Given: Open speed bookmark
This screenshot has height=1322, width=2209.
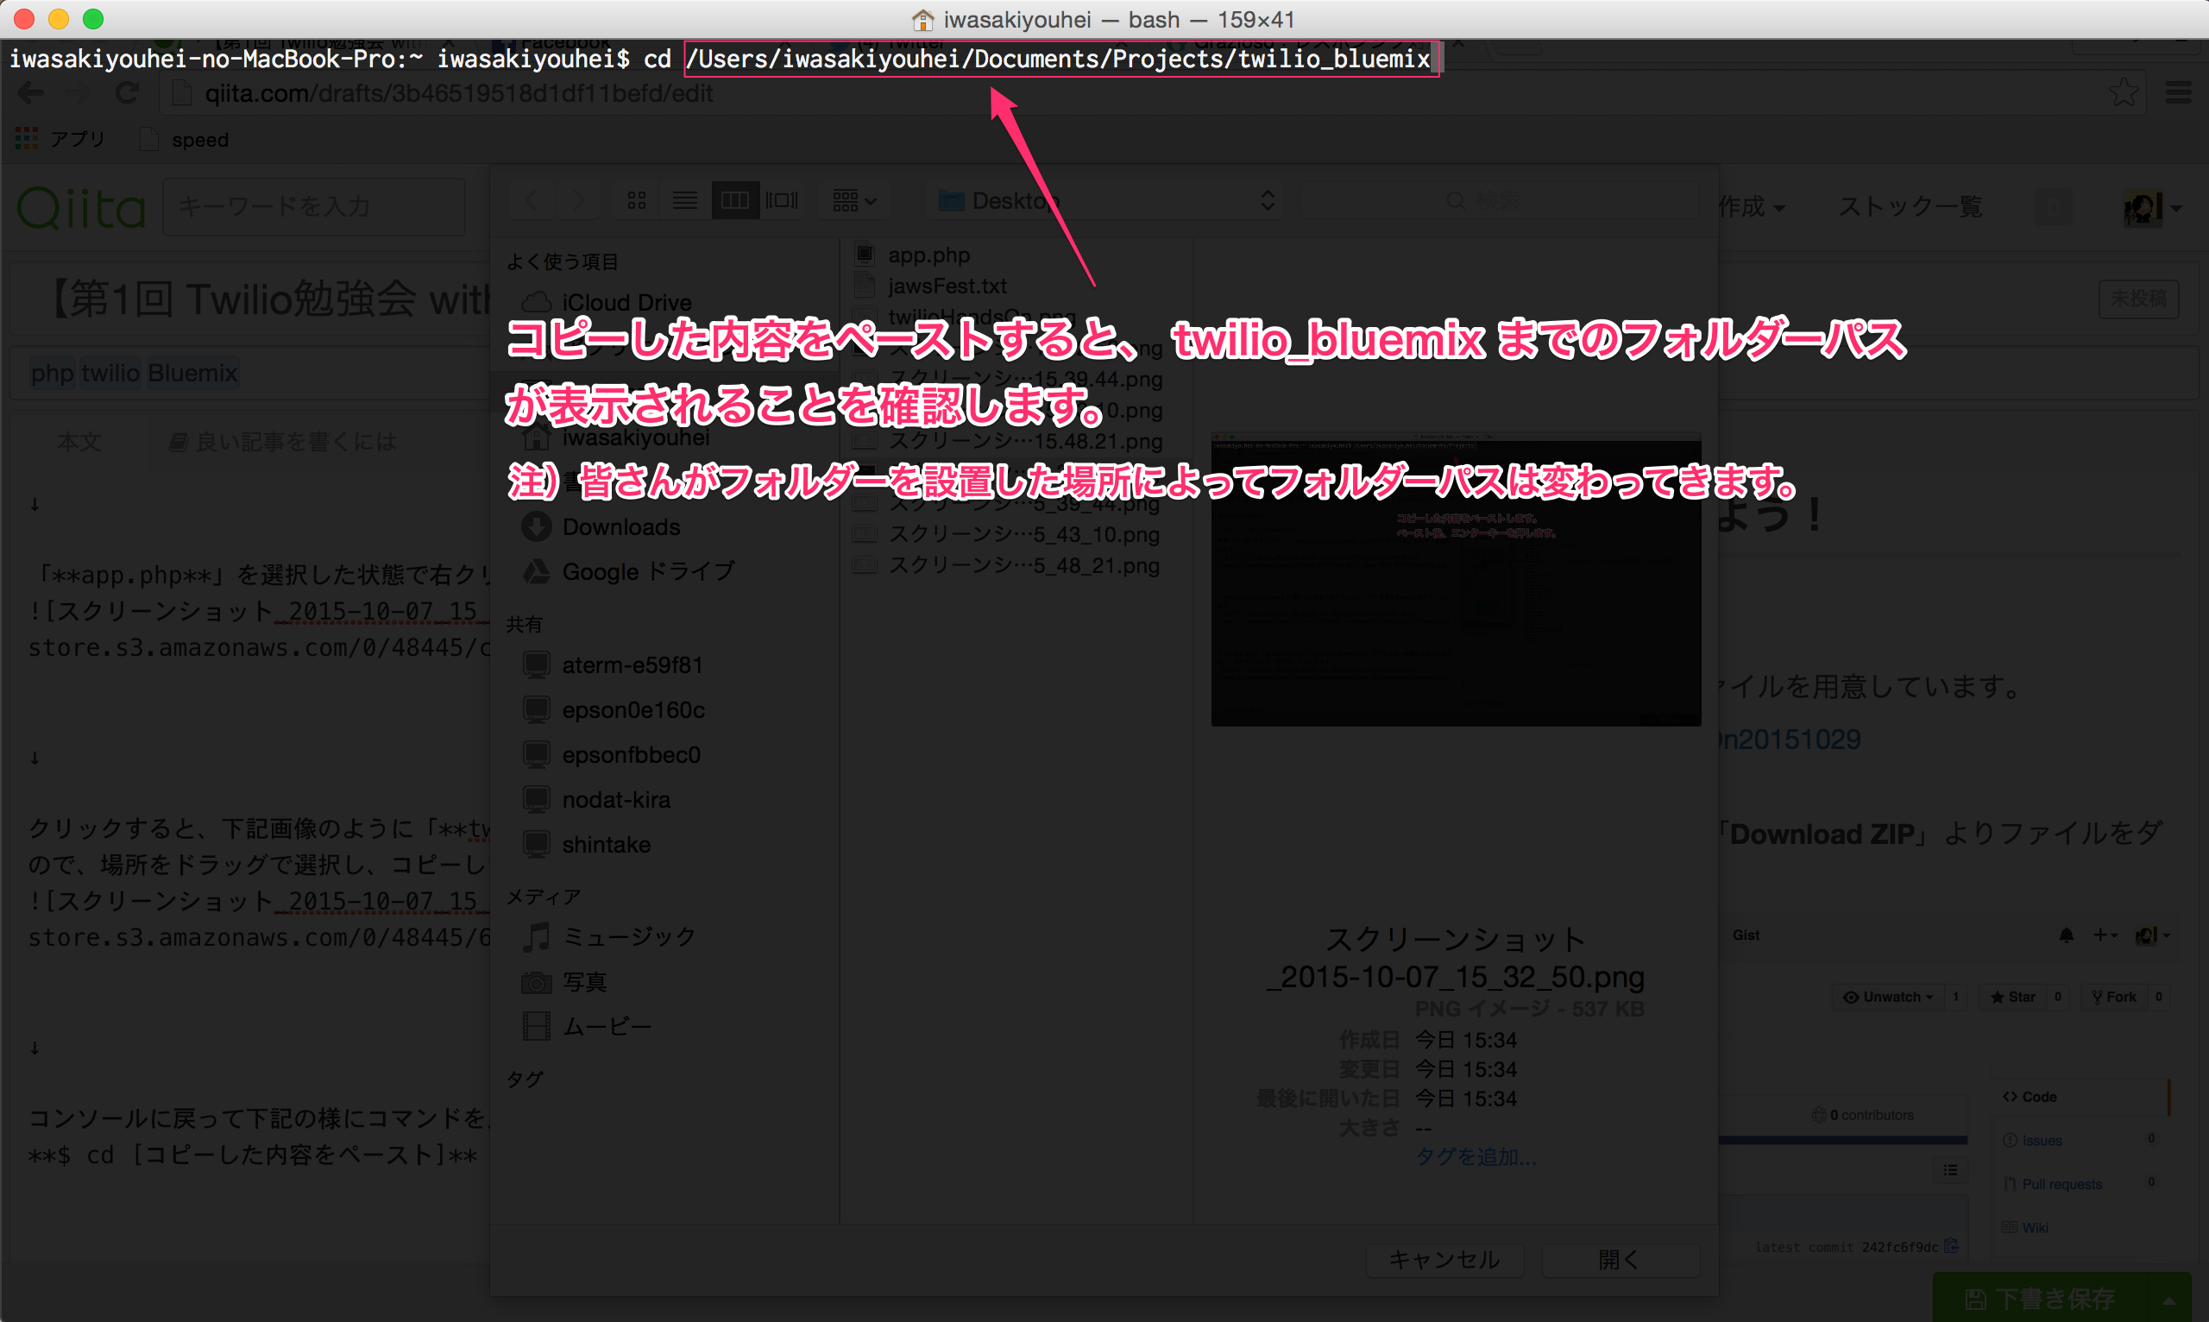Looking at the screenshot, I should click(186, 140).
